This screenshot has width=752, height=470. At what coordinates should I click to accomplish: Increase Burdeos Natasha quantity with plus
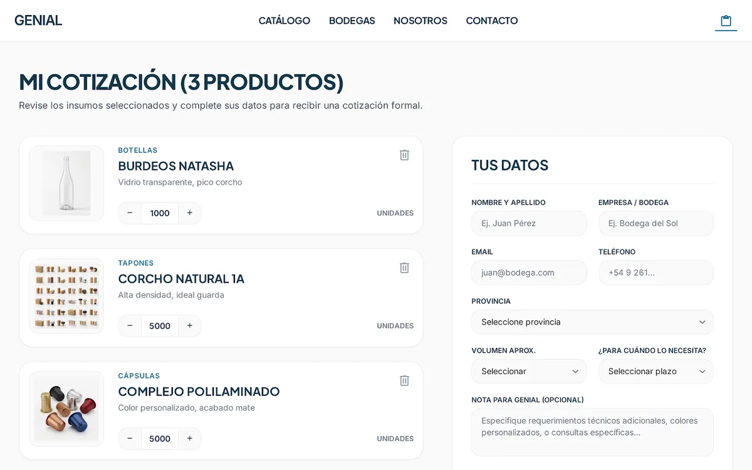(x=190, y=213)
